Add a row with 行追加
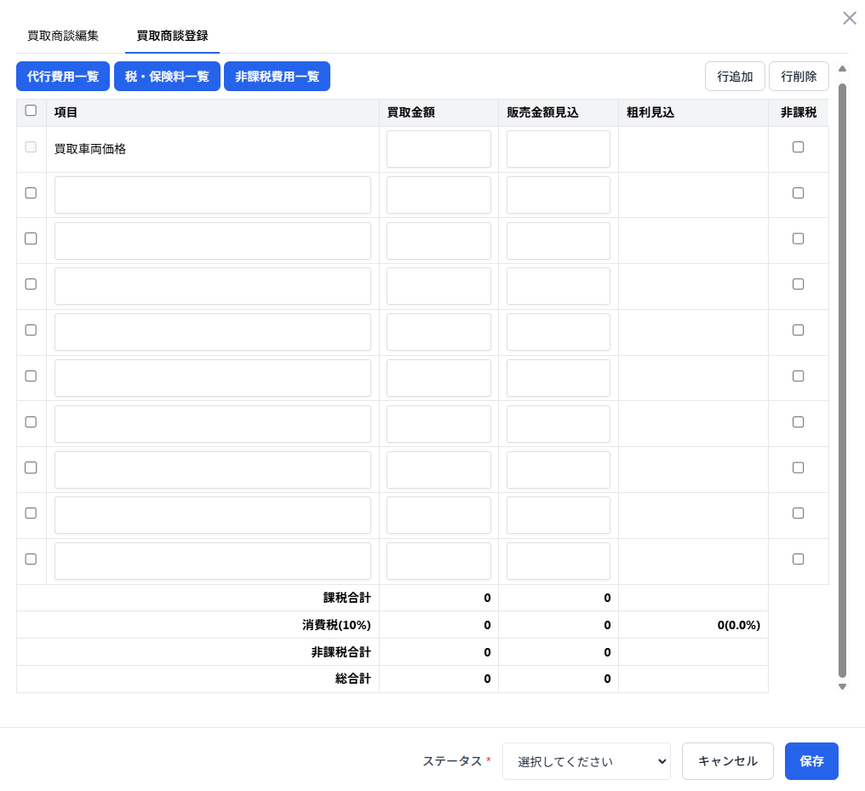 pyautogui.click(x=735, y=76)
